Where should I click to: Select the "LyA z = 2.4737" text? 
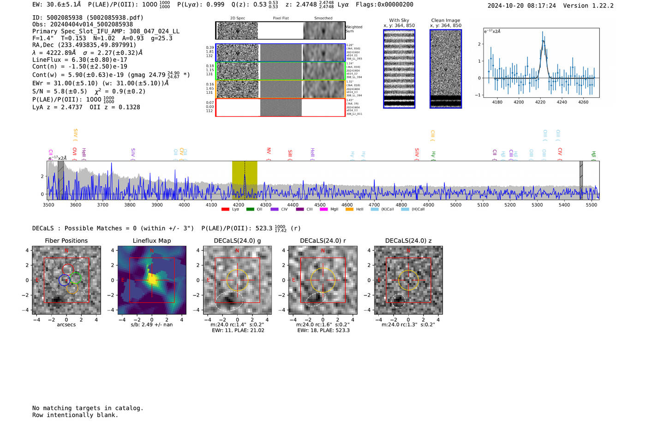click(57, 107)
